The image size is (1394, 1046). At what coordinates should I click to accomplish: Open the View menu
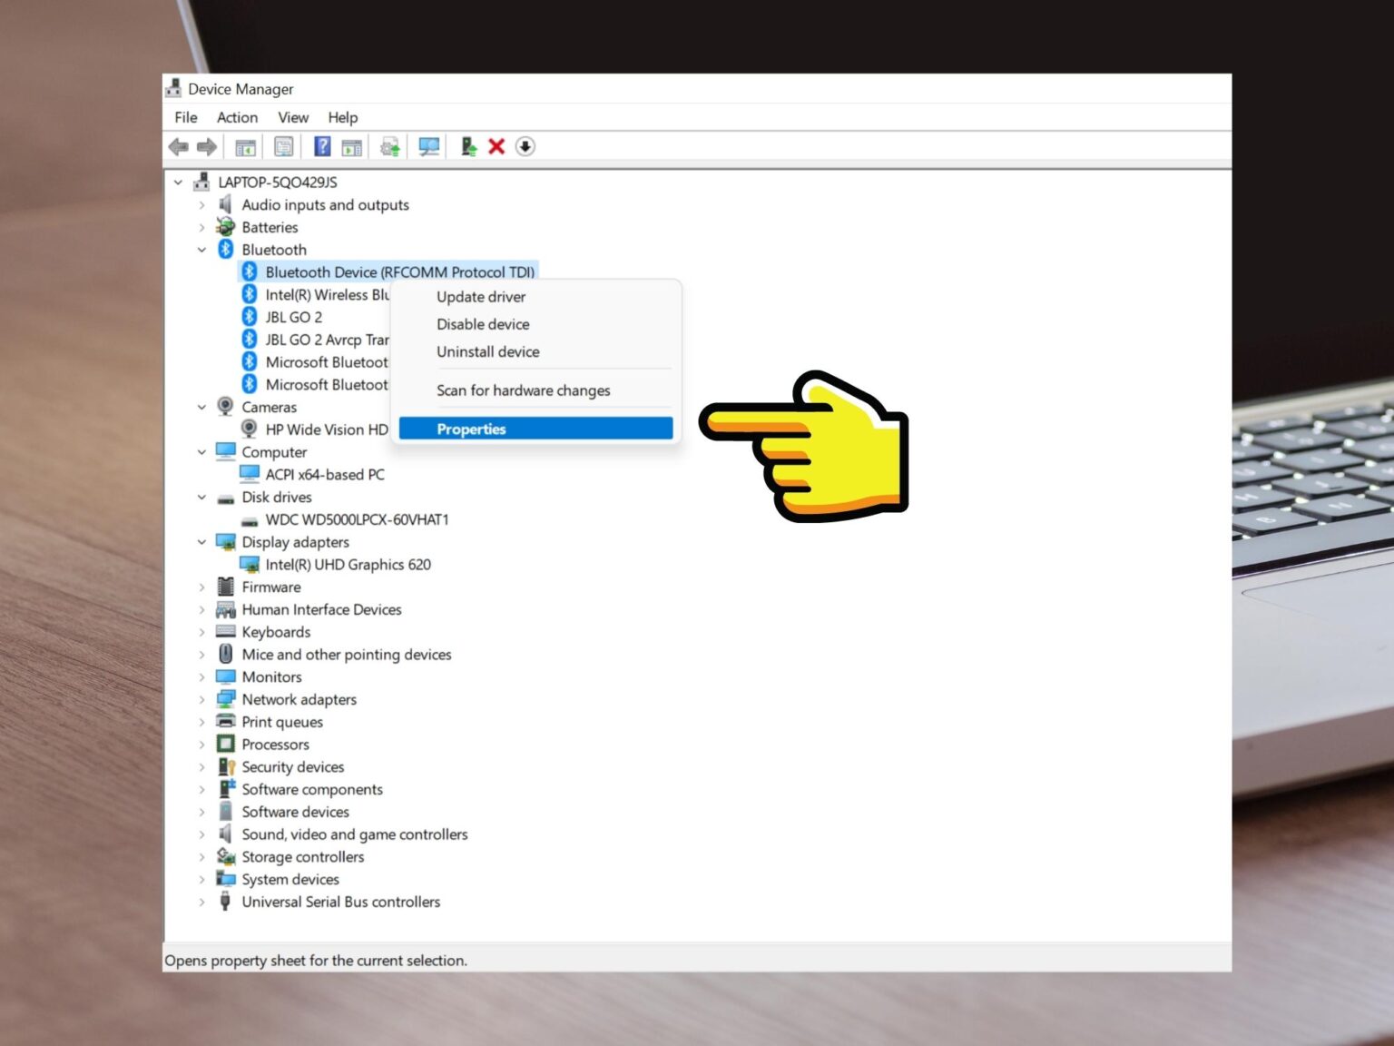tap(293, 117)
